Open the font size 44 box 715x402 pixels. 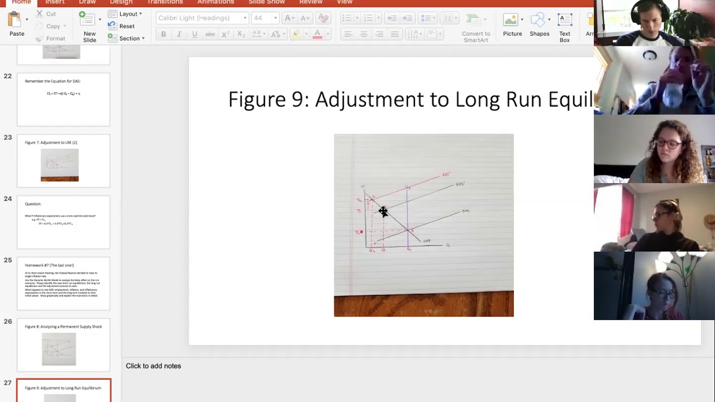265,18
